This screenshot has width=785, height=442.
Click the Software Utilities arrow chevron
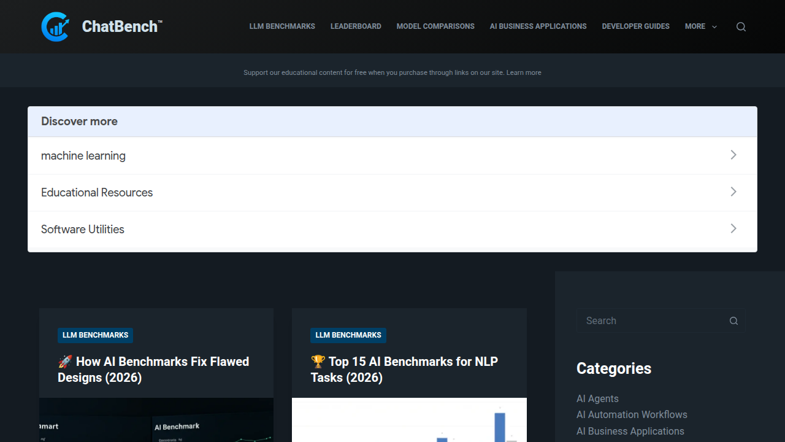coord(733,228)
